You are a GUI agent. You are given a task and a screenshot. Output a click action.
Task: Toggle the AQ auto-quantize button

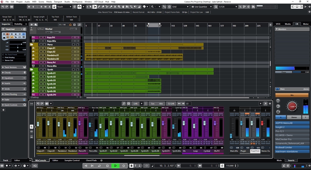35,166
